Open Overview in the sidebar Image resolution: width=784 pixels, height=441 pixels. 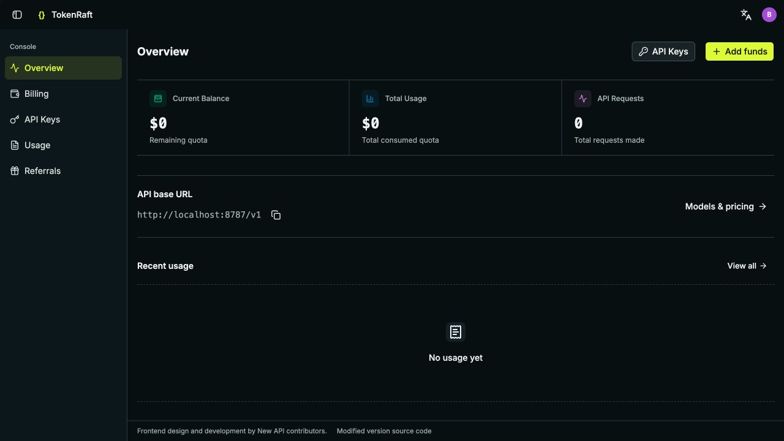click(x=63, y=68)
